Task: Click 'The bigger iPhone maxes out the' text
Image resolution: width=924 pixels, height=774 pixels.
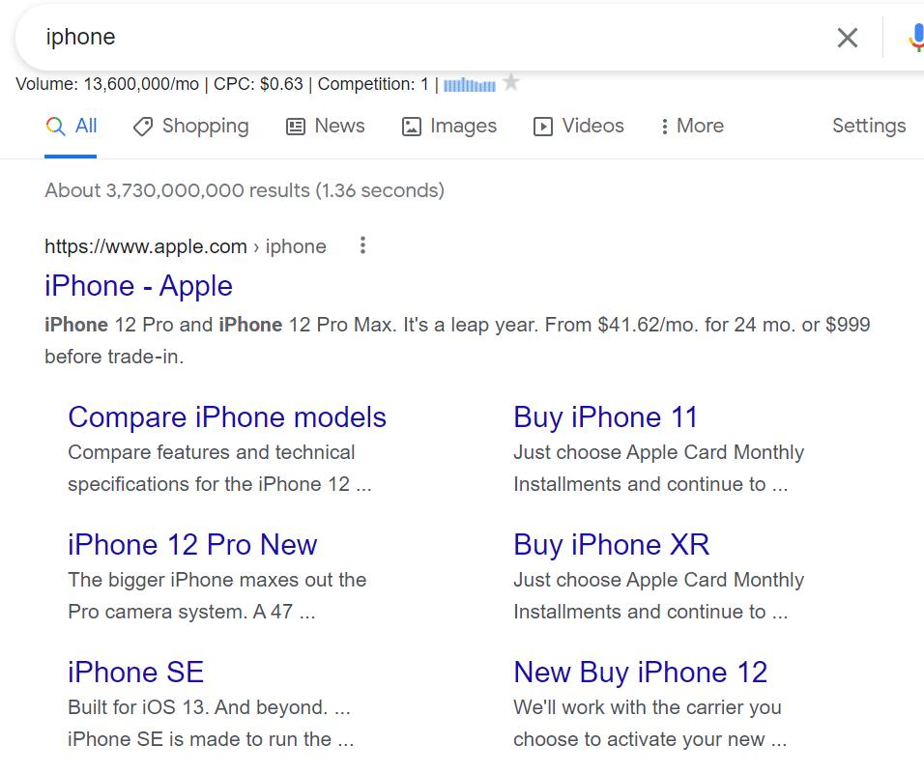Action: [217, 580]
